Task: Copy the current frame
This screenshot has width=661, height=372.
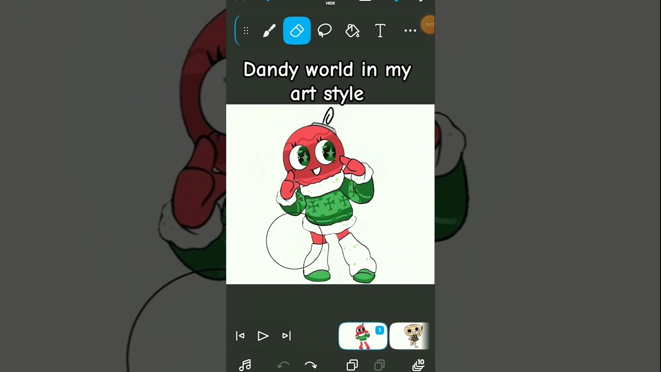Action: [352, 365]
